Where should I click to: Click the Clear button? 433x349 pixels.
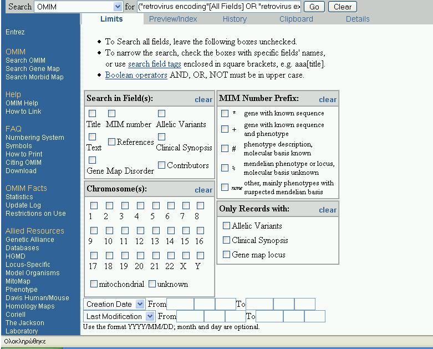click(x=343, y=7)
